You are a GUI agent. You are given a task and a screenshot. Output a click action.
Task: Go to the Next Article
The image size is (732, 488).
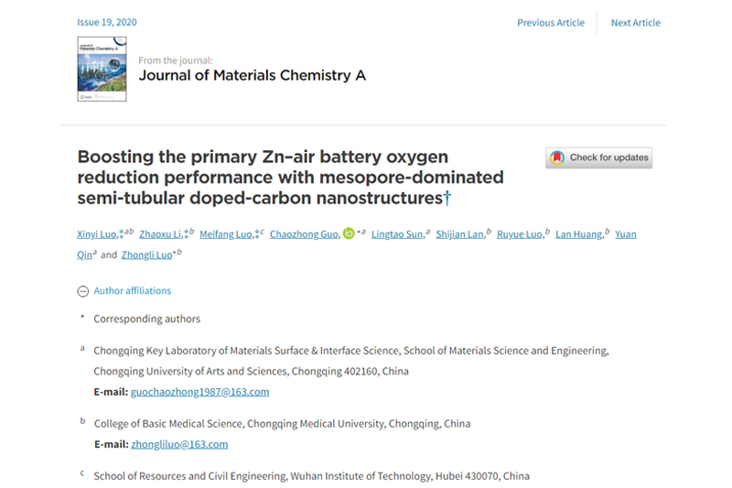tap(635, 23)
